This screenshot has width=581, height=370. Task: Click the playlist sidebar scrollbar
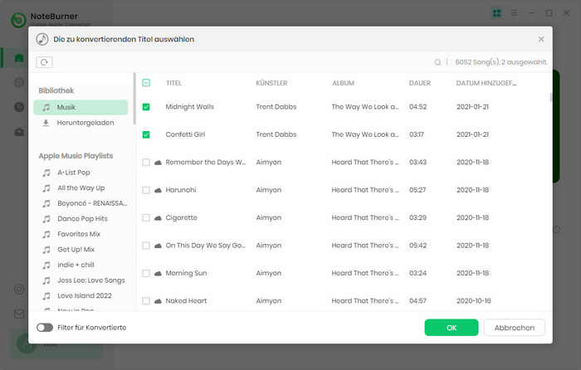point(134,99)
